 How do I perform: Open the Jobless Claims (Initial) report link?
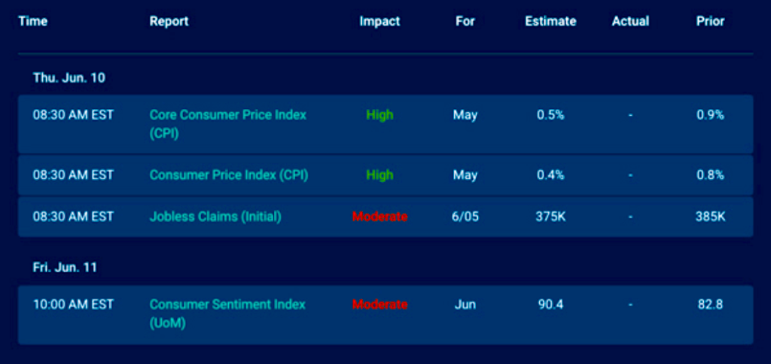[x=215, y=217]
